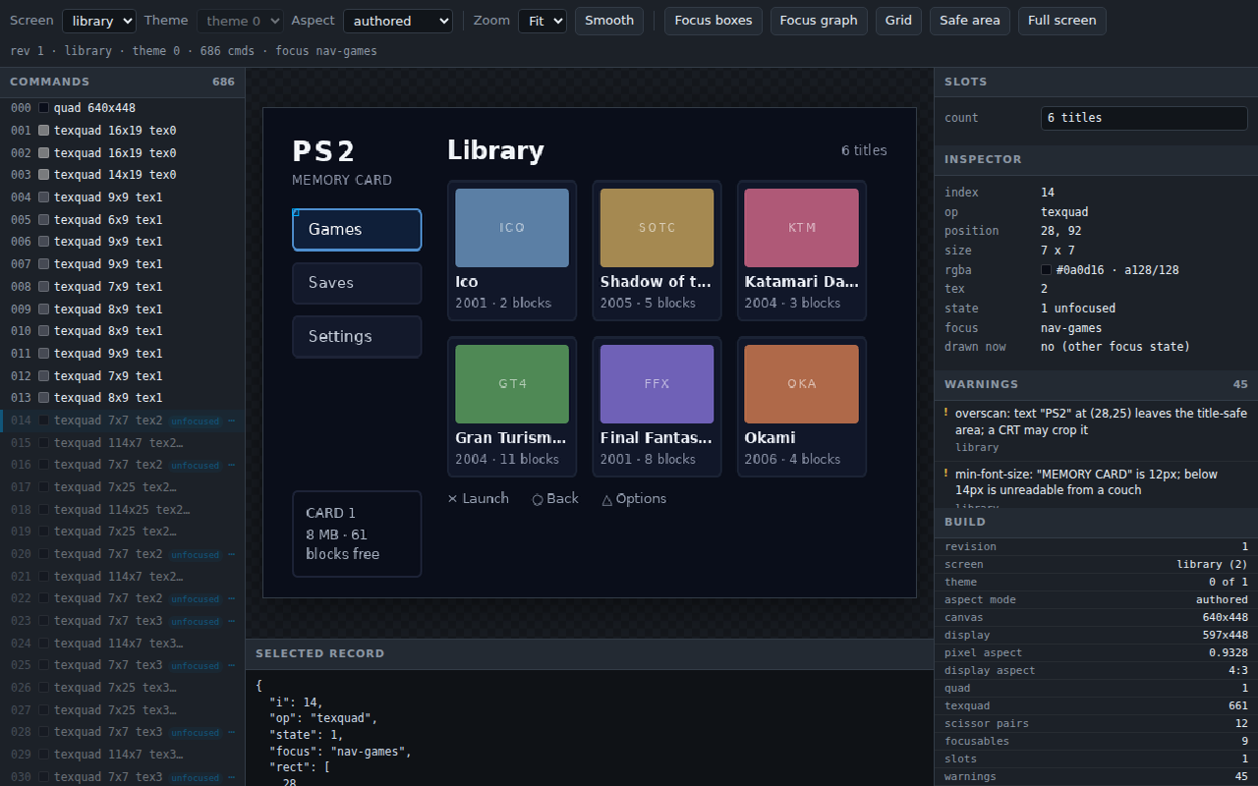Viewport: 1258px width, 786px height.
Task: Click the Inspector state value 1 unfocused
Action: click(1078, 309)
